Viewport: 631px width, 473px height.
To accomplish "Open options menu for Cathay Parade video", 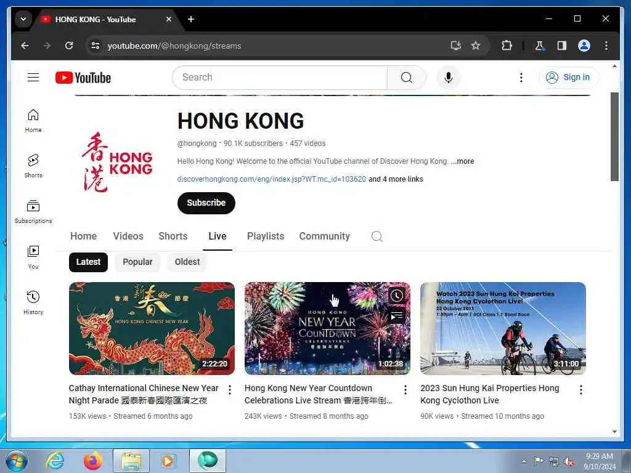I will pyautogui.click(x=229, y=389).
